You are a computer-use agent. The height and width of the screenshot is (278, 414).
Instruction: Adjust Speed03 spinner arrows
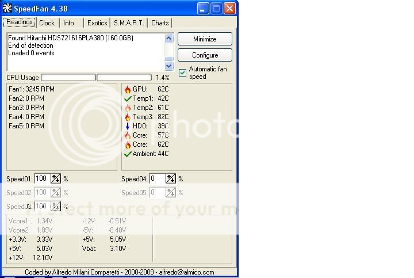click(x=56, y=206)
